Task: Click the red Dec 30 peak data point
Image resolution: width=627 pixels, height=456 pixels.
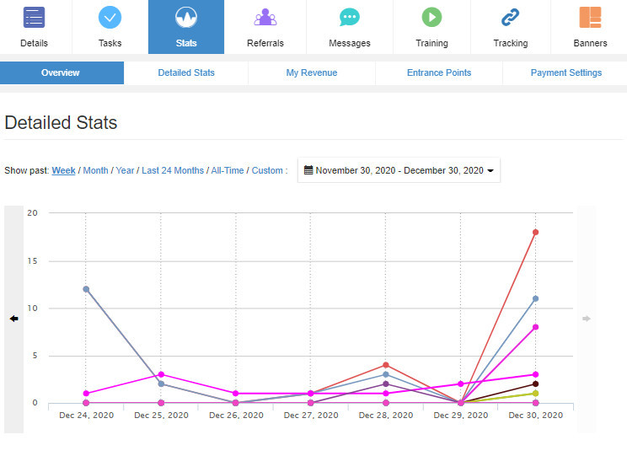Action: (535, 233)
